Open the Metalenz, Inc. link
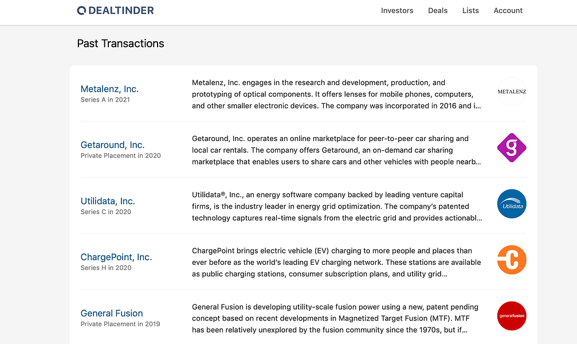 coord(109,89)
